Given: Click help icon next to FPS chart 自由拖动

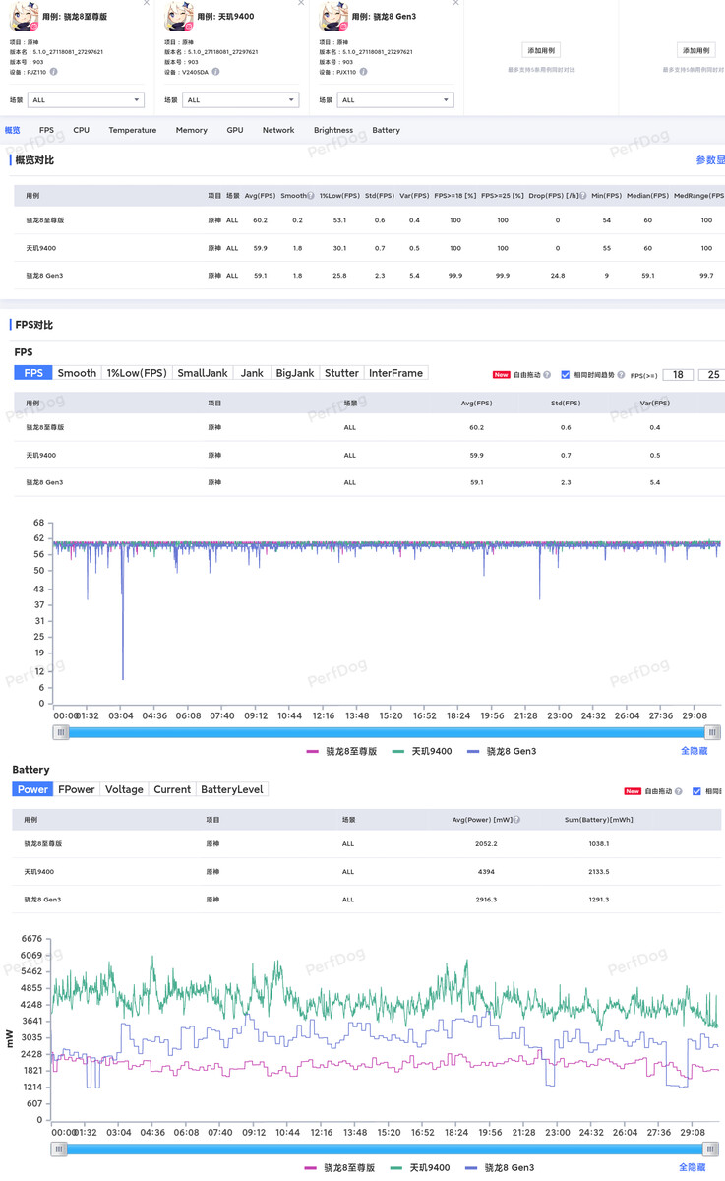Looking at the screenshot, I should tap(547, 375).
